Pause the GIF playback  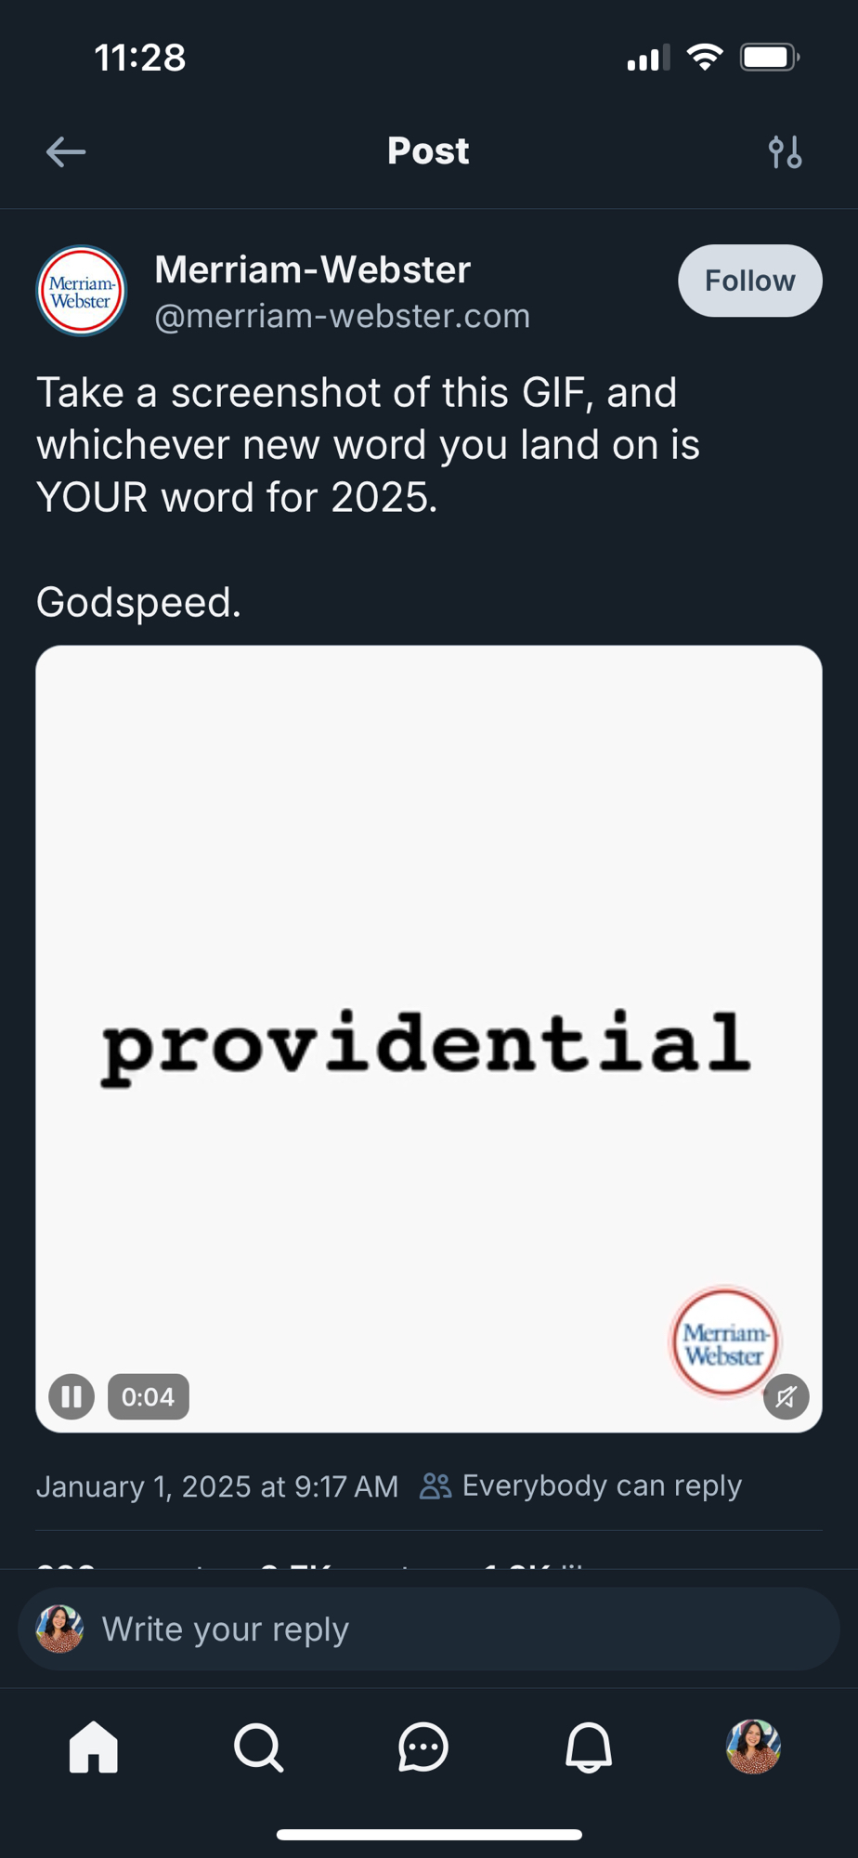click(71, 1396)
